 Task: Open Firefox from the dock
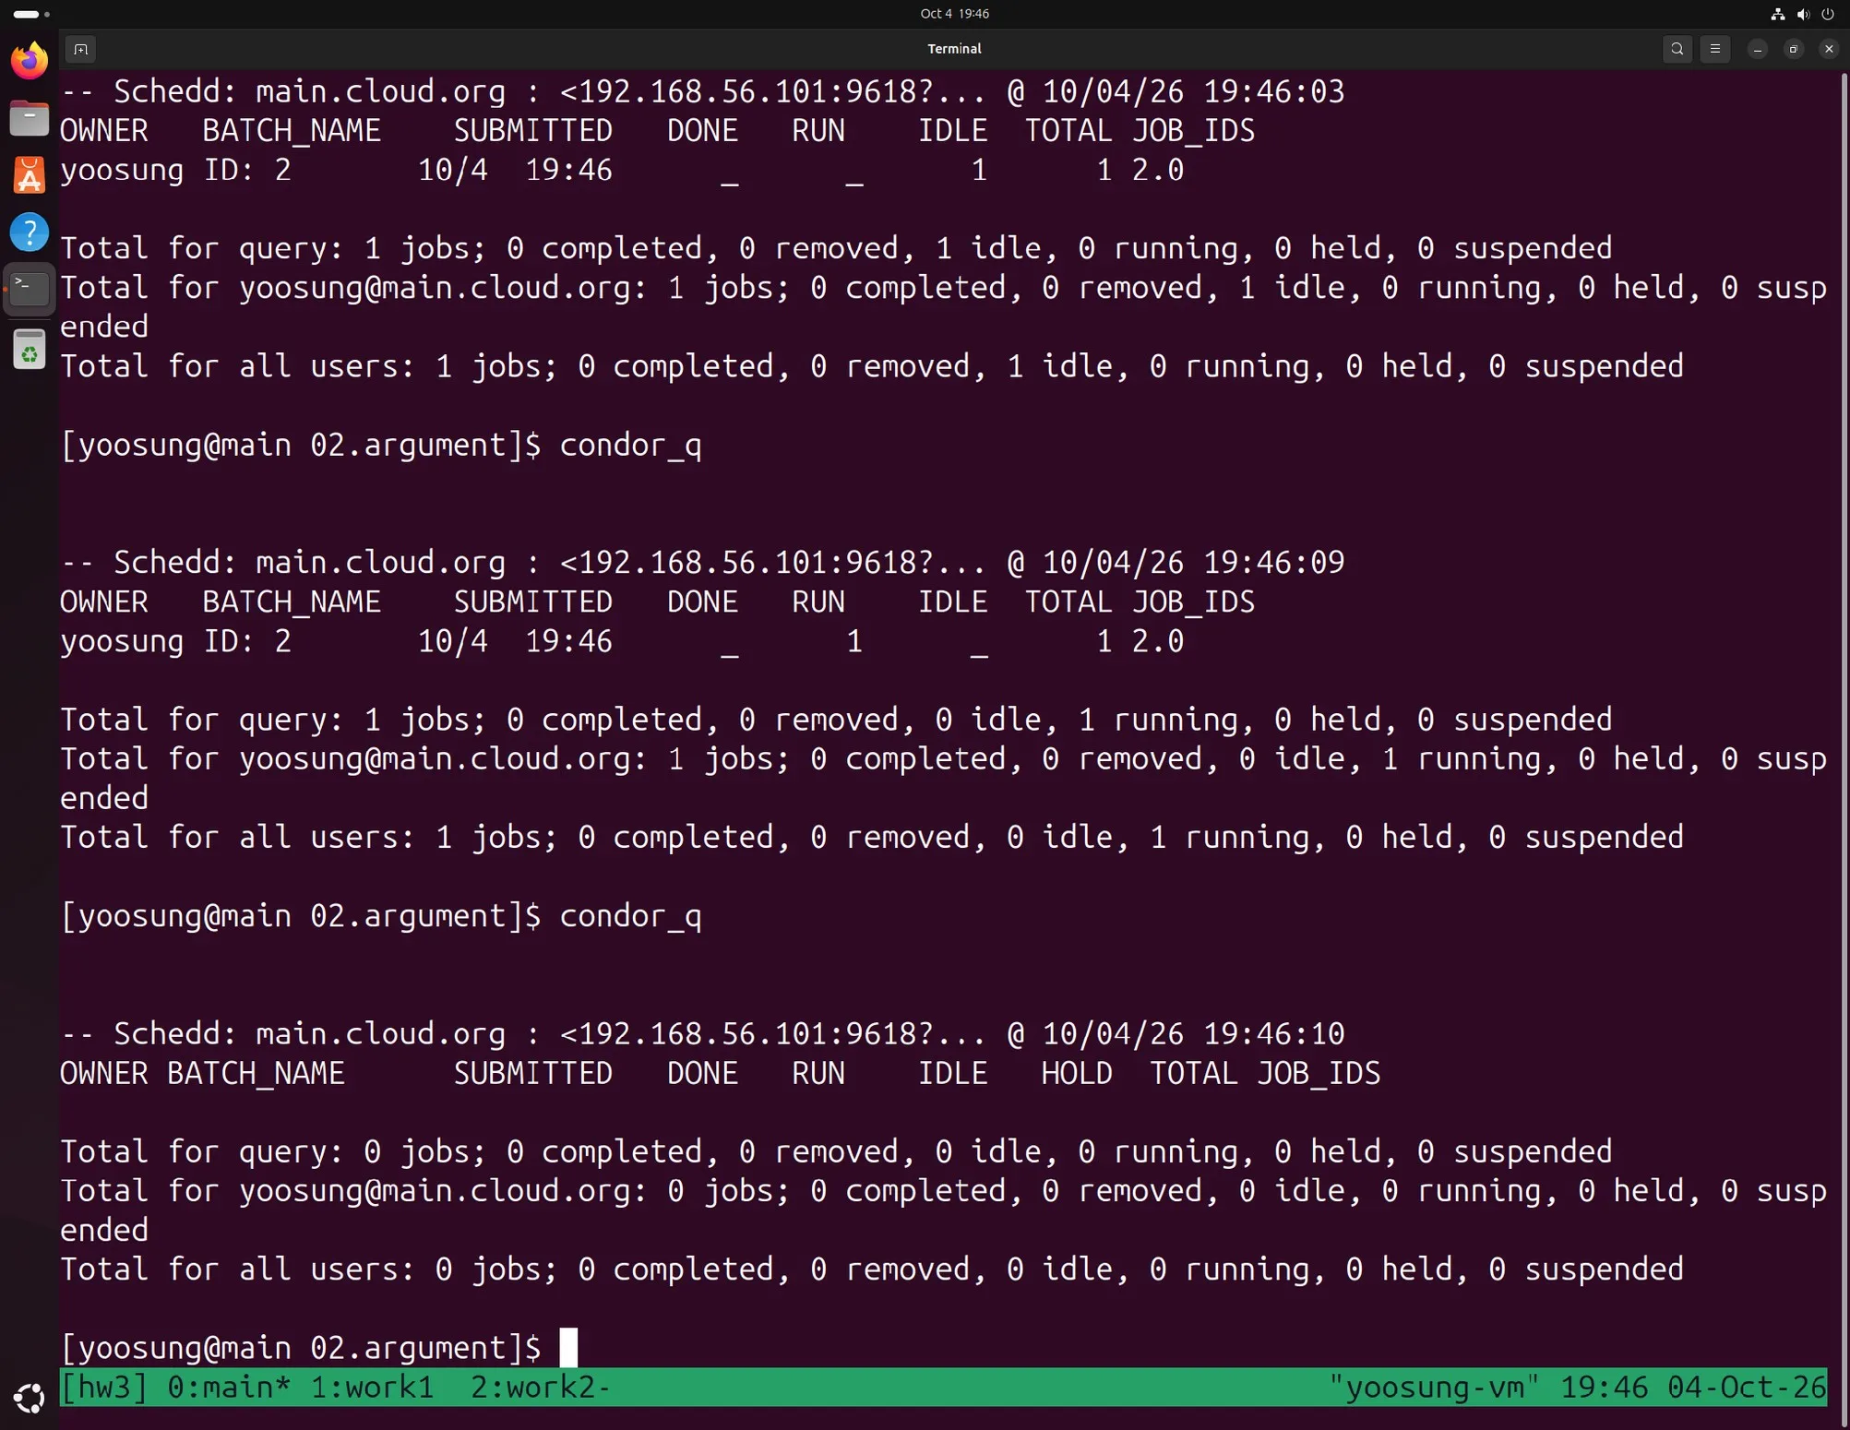pyautogui.click(x=30, y=61)
